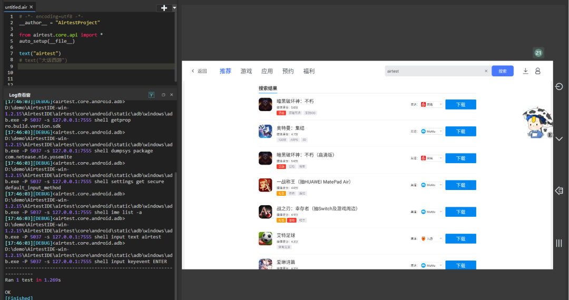
Task: Close the untitled.air tab
Action: pyautogui.click(x=31, y=7)
